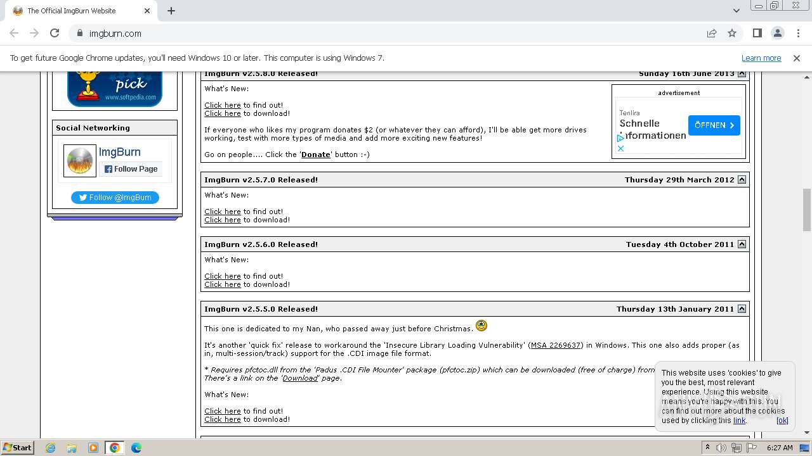Show hidden system tray icons arrow
812x456 pixels.
click(707, 448)
